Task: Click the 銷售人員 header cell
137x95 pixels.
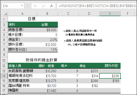Action: pos(22,66)
